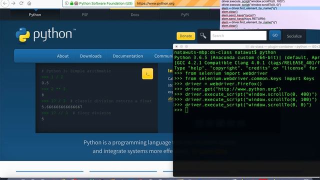Click the python.org URL in address bar

click(x=155, y=3)
